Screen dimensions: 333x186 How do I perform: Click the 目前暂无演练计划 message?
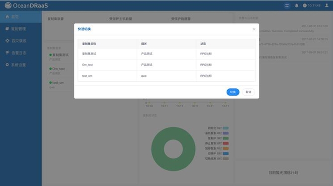tap(283, 173)
